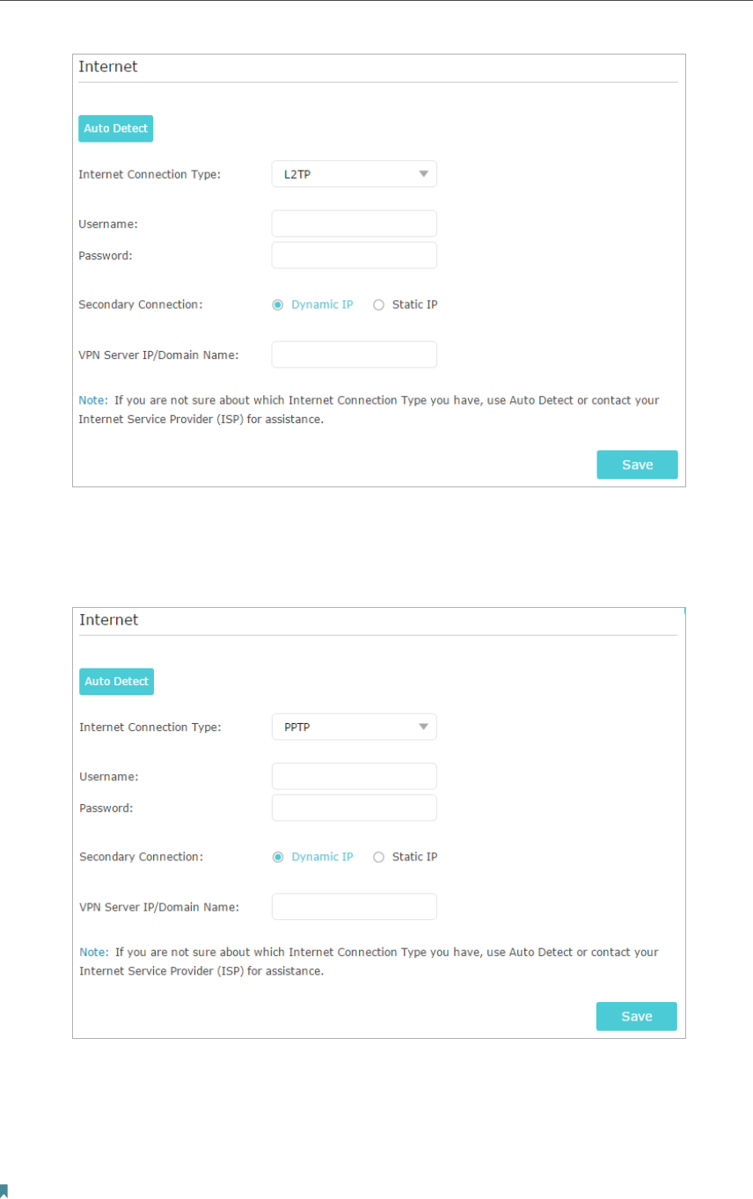This screenshot has height=1199, width=753.
Task: Click Password field in PPTP panel
Action: pos(354,808)
